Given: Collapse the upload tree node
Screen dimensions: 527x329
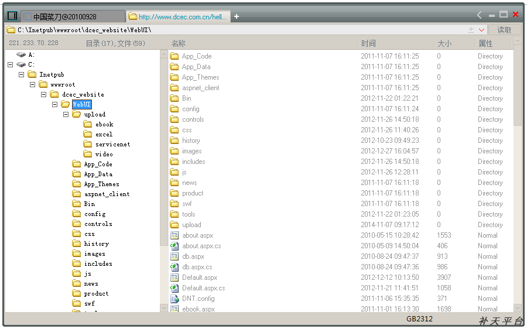Looking at the screenshot, I should (66, 114).
